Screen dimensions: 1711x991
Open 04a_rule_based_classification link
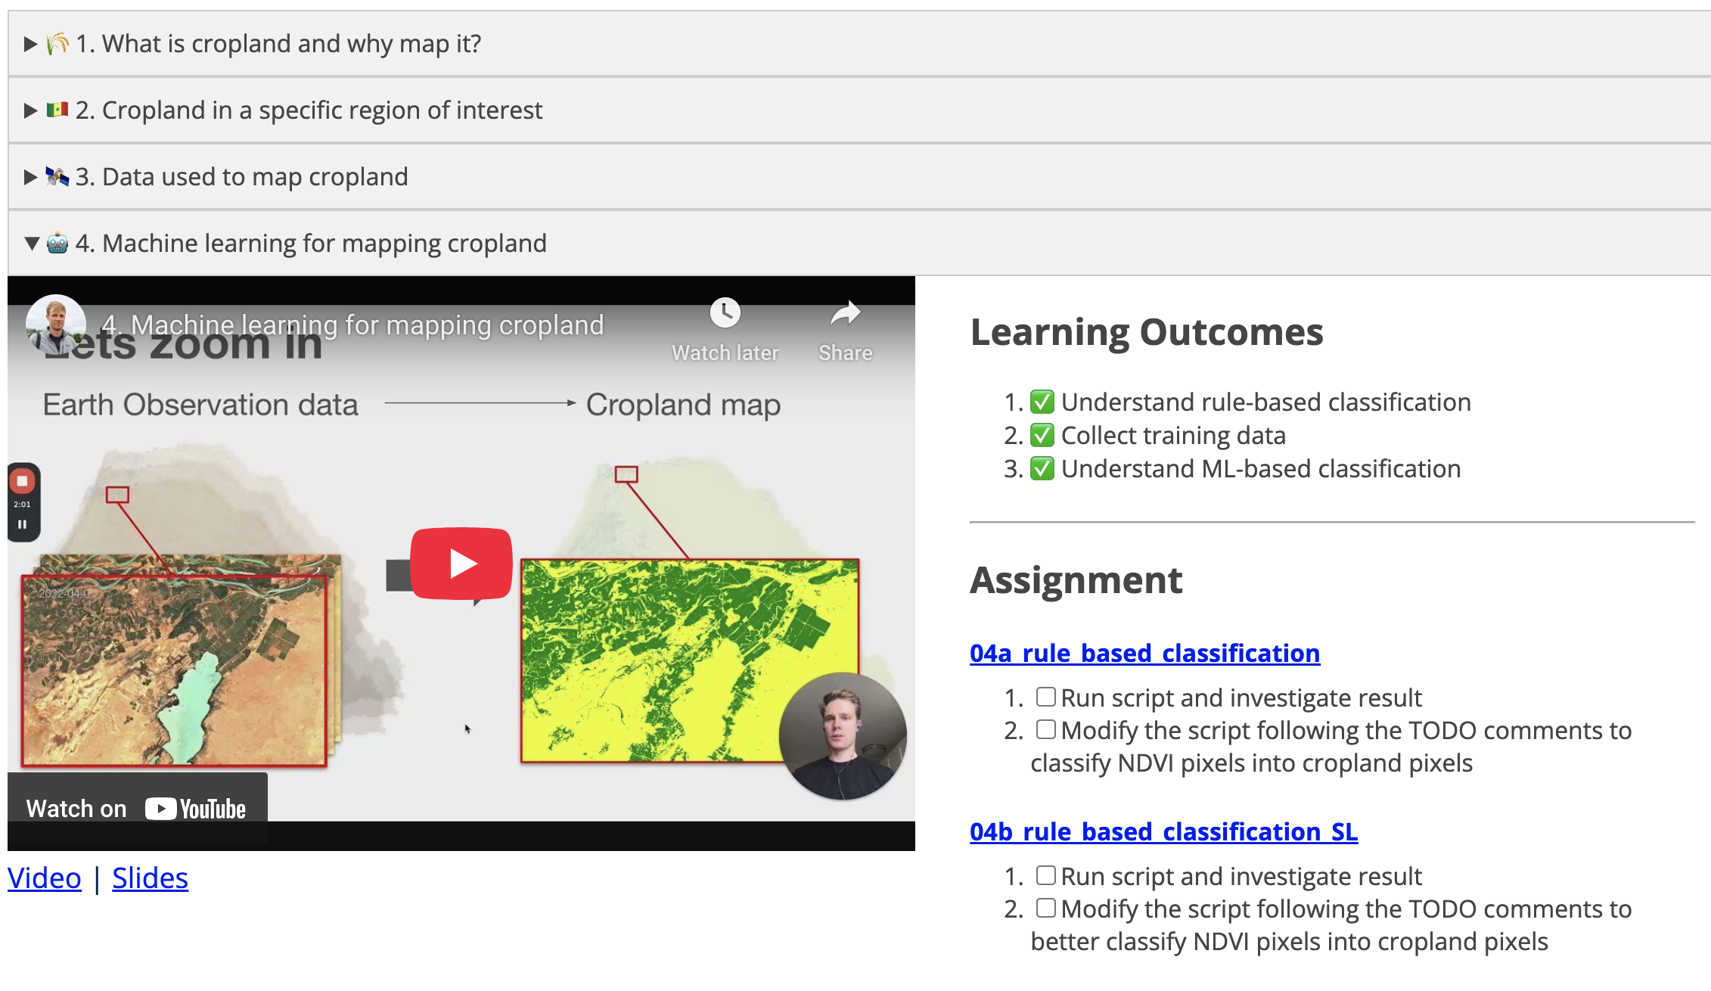[x=1144, y=653]
